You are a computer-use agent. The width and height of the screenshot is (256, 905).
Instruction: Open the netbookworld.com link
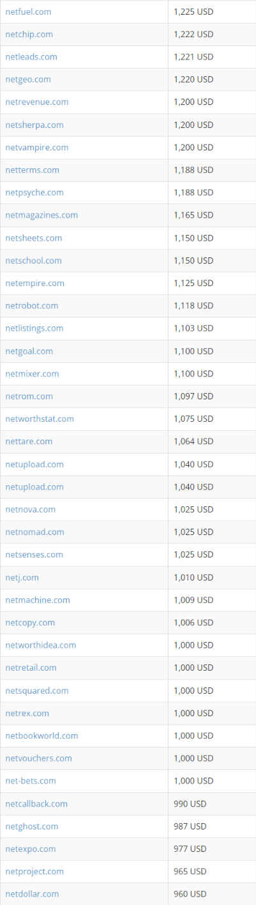click(x=41, y=735)
